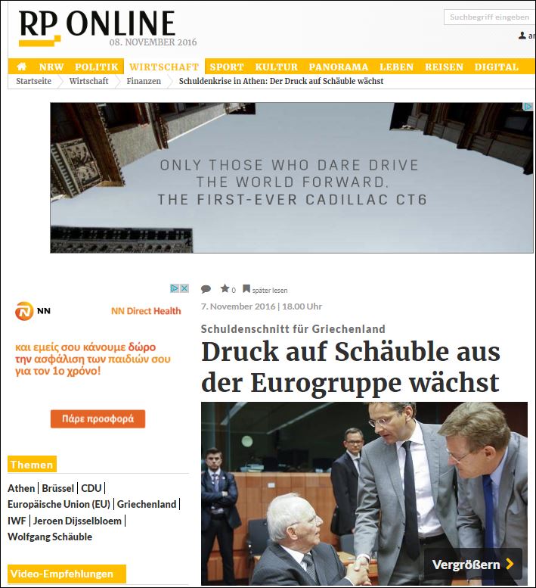This screenshot has width=536, height=588.
Task: Click the später lesen bookmark icon
Action: 246,289
